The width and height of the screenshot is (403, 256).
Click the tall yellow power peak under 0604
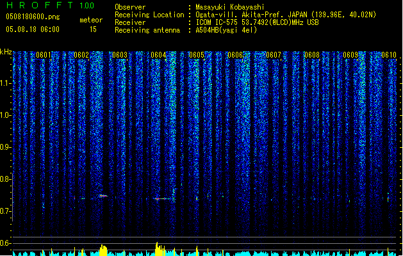[x=160, y=249]
